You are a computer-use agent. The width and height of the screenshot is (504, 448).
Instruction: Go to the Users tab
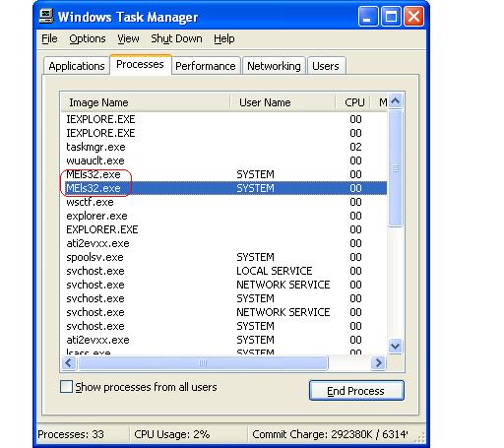click(326, 66)
